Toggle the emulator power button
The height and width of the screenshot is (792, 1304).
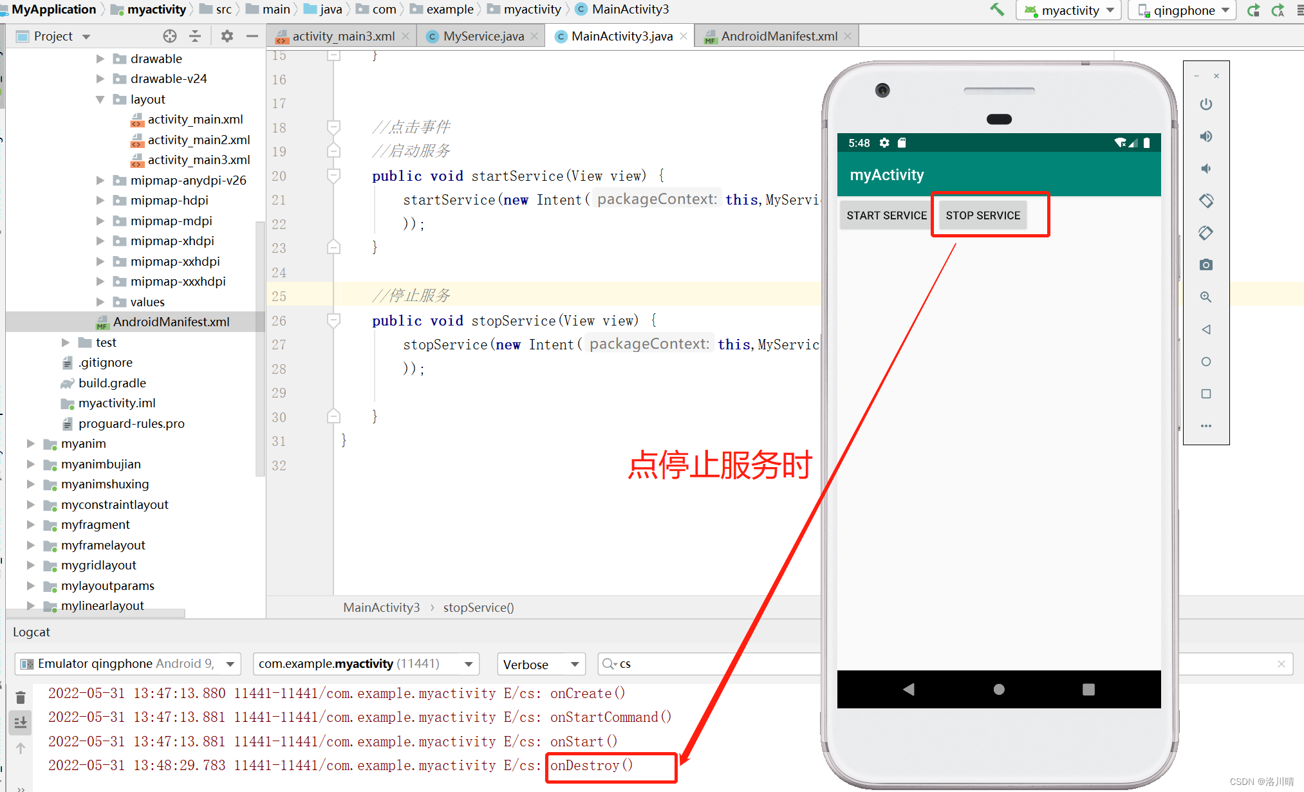click(x=1206, y=104)
